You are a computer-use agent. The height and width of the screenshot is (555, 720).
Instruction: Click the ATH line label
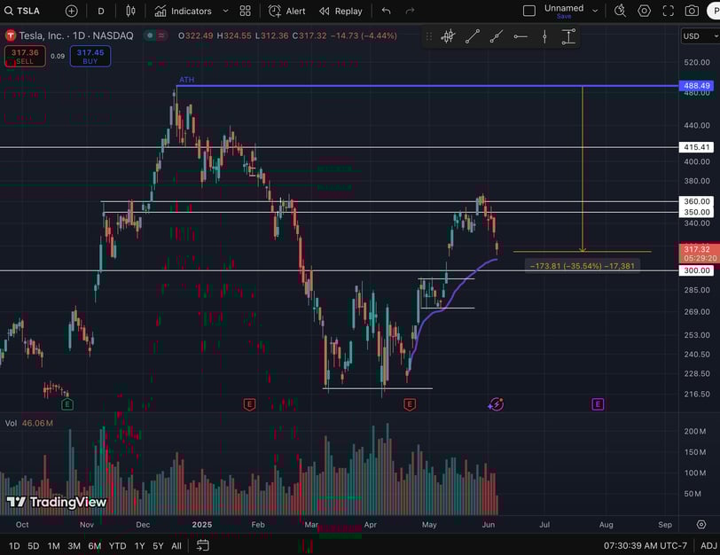[x=186, y=80]
